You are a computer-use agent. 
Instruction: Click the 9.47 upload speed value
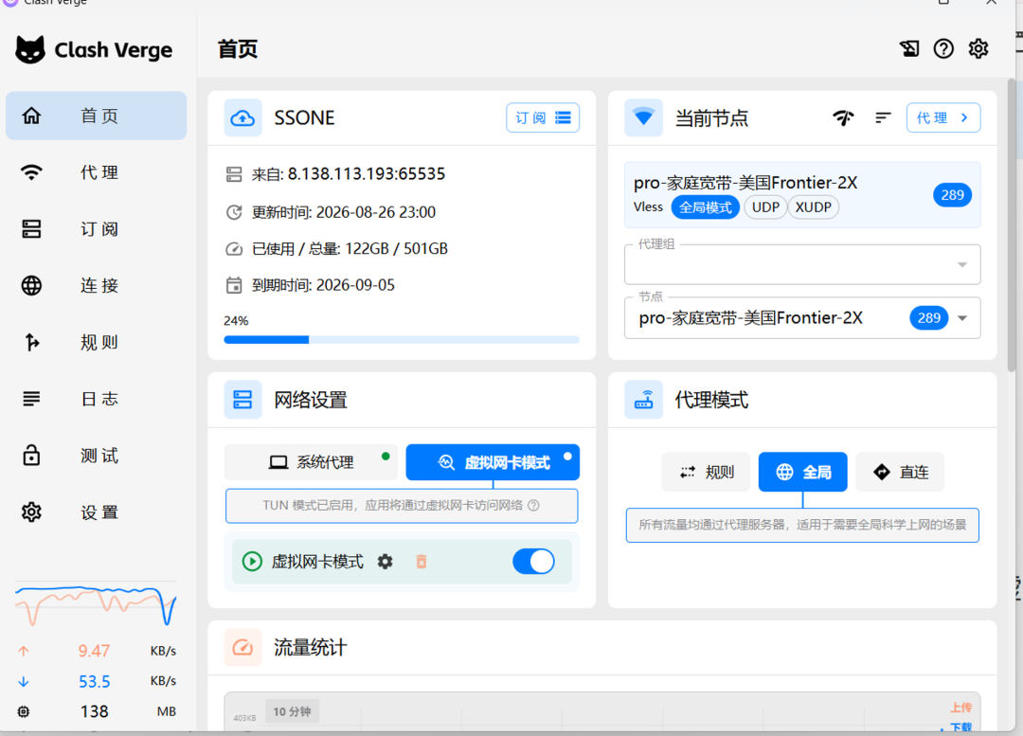pyautogui.click(x=94, y=651)
